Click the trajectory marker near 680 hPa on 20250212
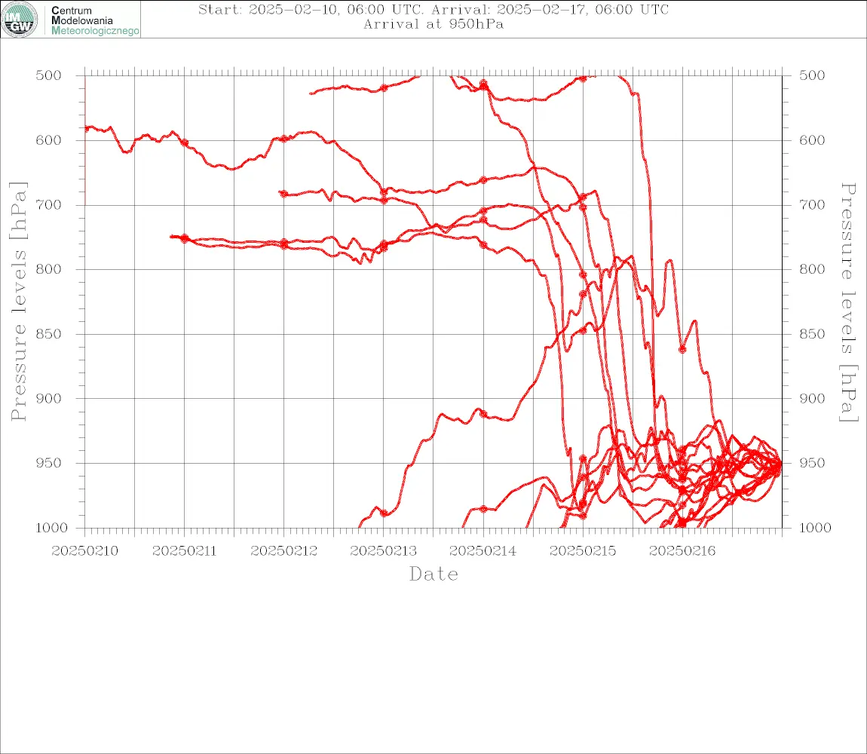The width and height of the screenshot is (867, 754). point(283,194)
